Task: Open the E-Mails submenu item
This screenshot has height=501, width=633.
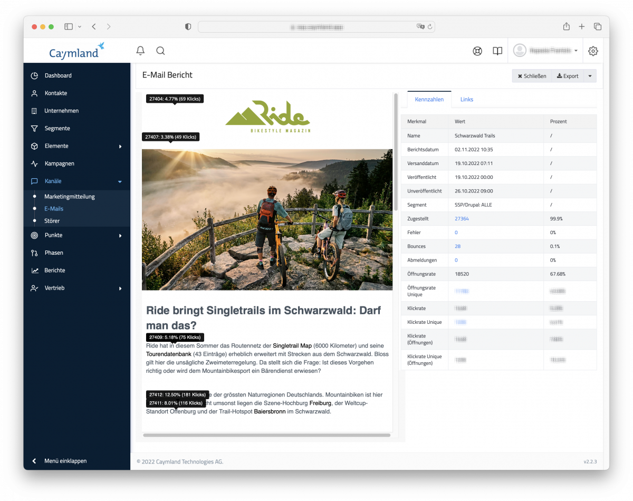Action: click(x=54, y=209)
